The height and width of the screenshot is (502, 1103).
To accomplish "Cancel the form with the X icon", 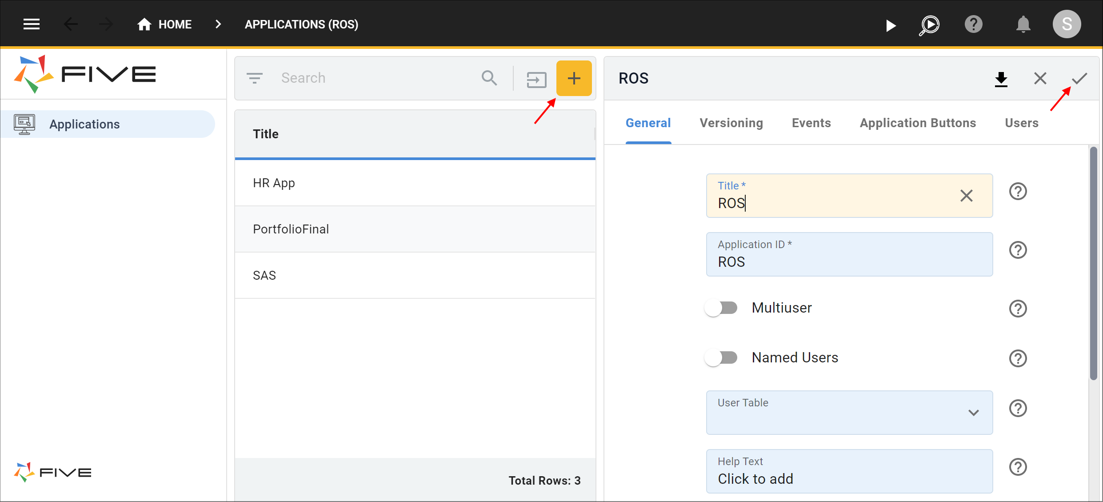I will pos(1040,78).
